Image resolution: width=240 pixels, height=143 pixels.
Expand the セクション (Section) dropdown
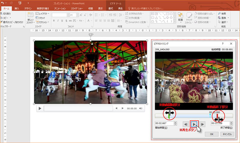click(43, 22)
